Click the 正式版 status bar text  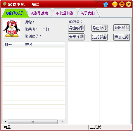(x=95, y=127)
